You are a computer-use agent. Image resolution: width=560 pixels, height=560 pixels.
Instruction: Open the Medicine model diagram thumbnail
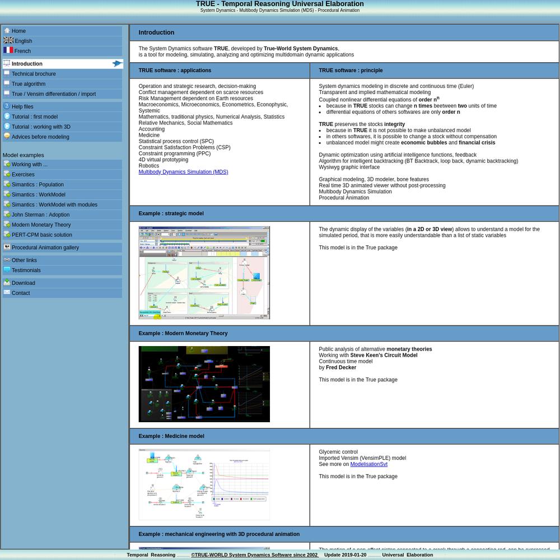point(204,484)
